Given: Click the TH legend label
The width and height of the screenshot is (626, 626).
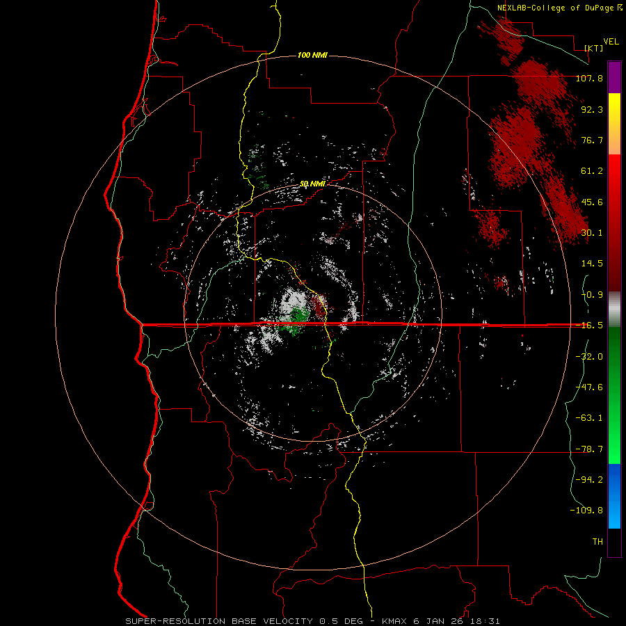Looking at the screenshot, I should 597,542.
